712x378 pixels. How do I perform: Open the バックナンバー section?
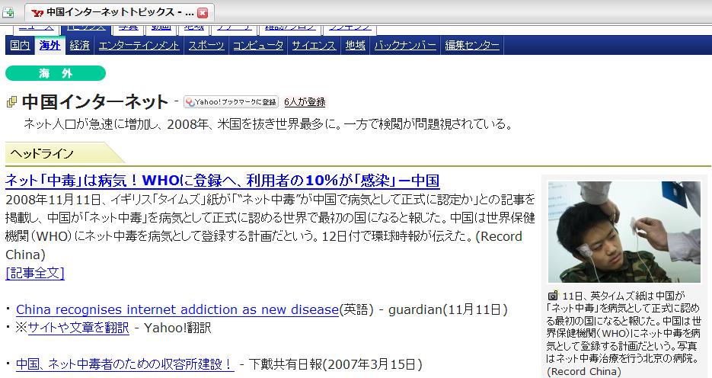coord(405,46)
